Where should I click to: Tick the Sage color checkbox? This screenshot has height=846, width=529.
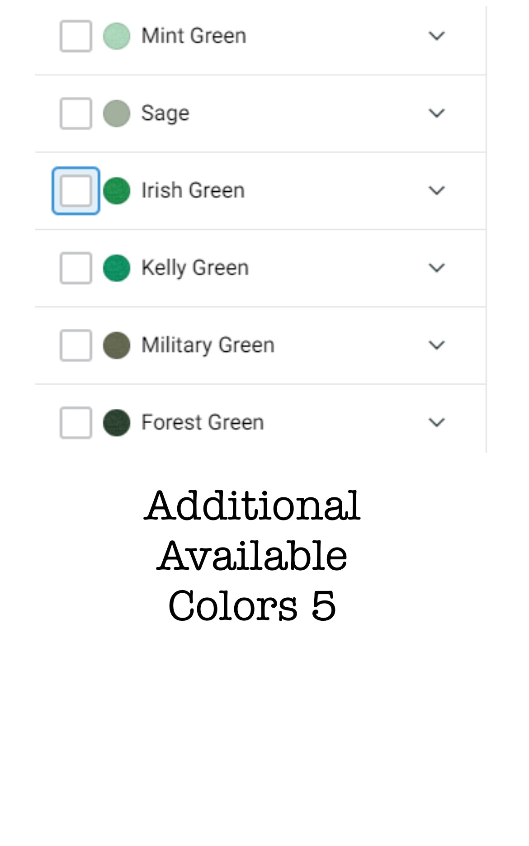[x=76, y=113]
